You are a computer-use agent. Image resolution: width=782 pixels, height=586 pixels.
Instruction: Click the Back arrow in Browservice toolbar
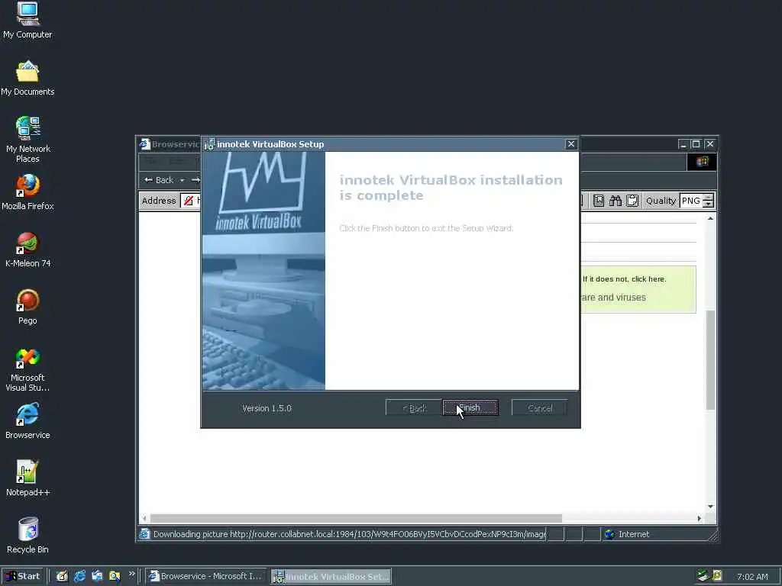(159, 180)
